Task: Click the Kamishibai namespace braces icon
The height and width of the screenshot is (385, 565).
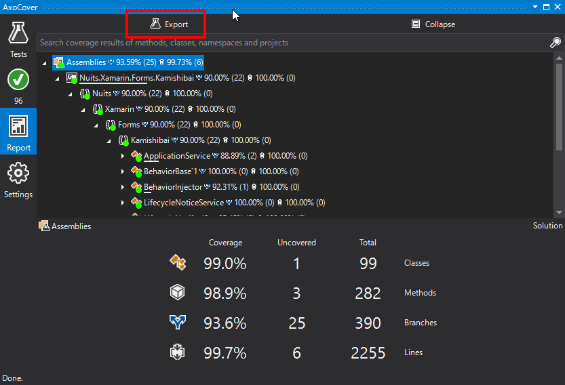Action: coord(123,140)
